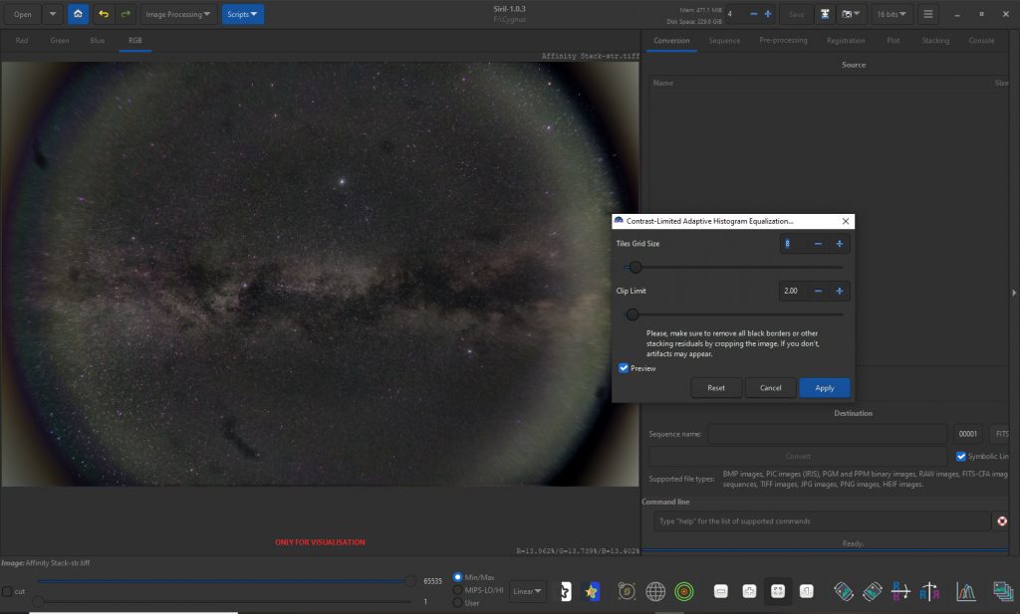This screenshot has width=1020, height=614.
Task: Open the Scripts dropdown menu
Action: click(x=243, y=14)
